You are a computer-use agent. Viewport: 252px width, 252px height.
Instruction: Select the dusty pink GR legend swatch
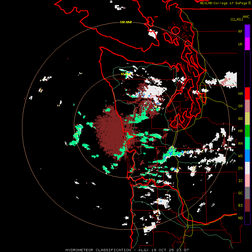tap(247, 106)
